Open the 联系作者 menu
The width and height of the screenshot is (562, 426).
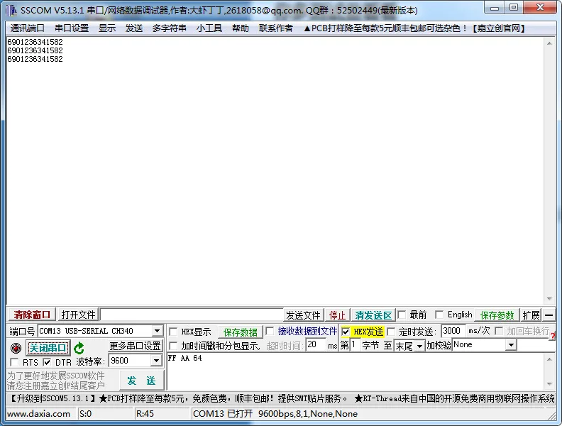coord(275,28)
